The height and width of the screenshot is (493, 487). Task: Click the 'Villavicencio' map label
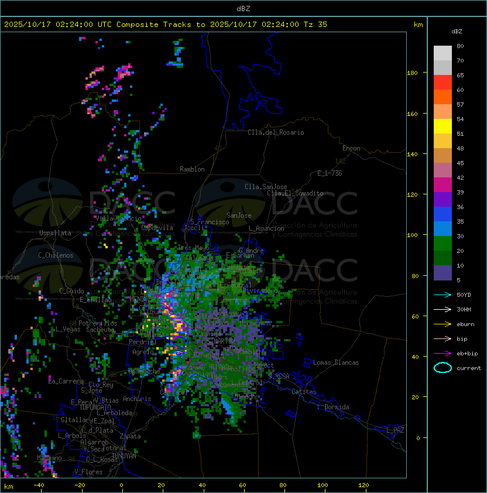tap(118, 218)
